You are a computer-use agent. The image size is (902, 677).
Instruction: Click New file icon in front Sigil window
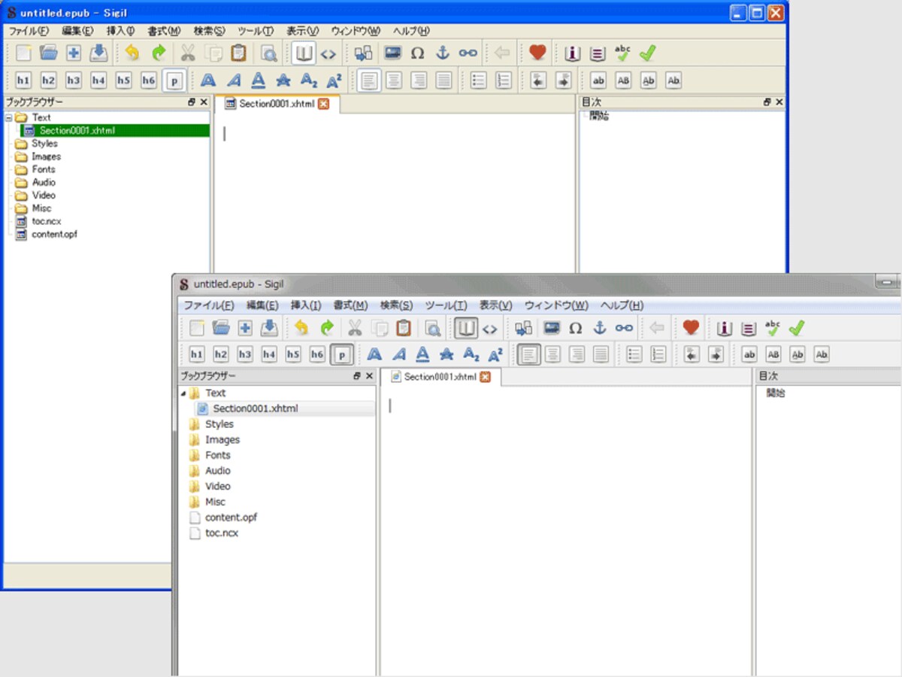tap(197, 328)
